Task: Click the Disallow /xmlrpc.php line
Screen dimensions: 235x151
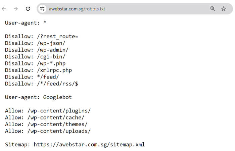Action: point(38,70)
